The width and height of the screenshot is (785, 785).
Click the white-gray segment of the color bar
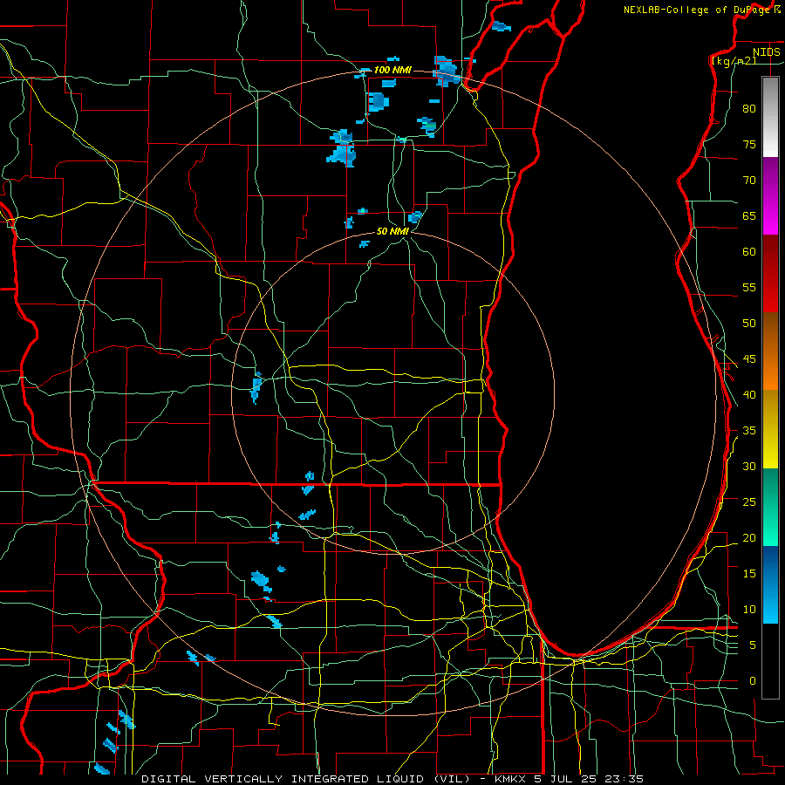(770, 117)
